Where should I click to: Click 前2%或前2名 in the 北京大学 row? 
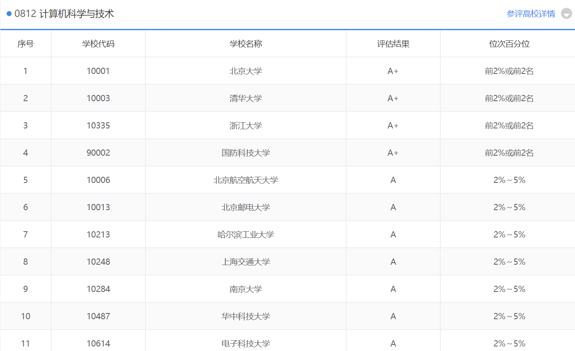click(x=509, y=71)
